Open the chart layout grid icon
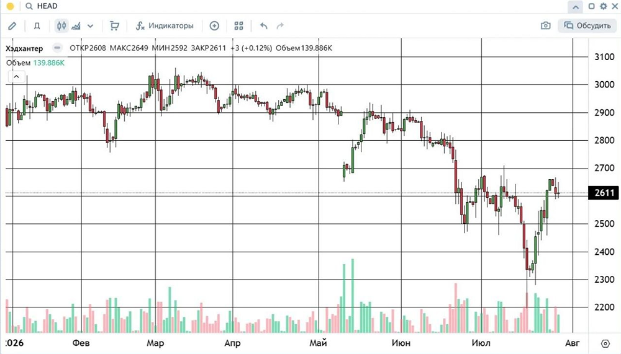 [x=238, y=26]
